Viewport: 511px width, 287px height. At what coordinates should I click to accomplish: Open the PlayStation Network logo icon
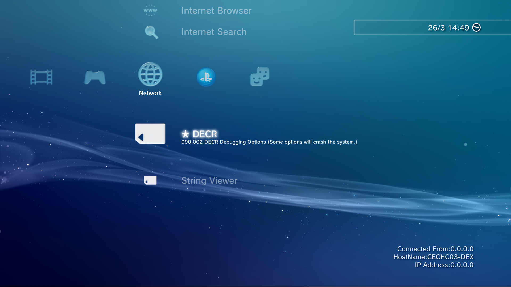(x=206, y=77)
